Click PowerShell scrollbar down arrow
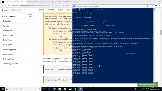Image resolution: width=162 pixels, height=91 pixels. click(154, 82)
